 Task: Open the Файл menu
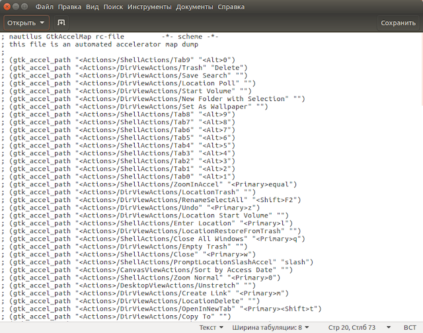coord(44,7)
